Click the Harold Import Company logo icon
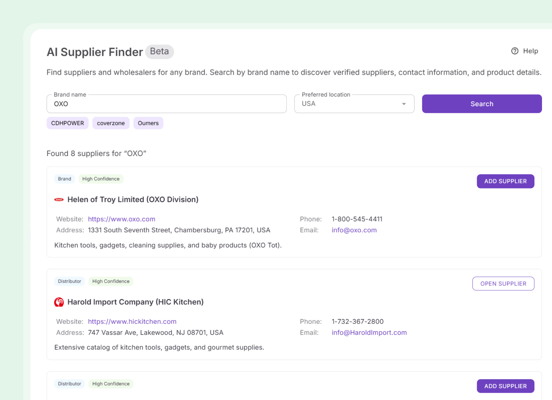The image size is (552, 400). pos(59,302)
